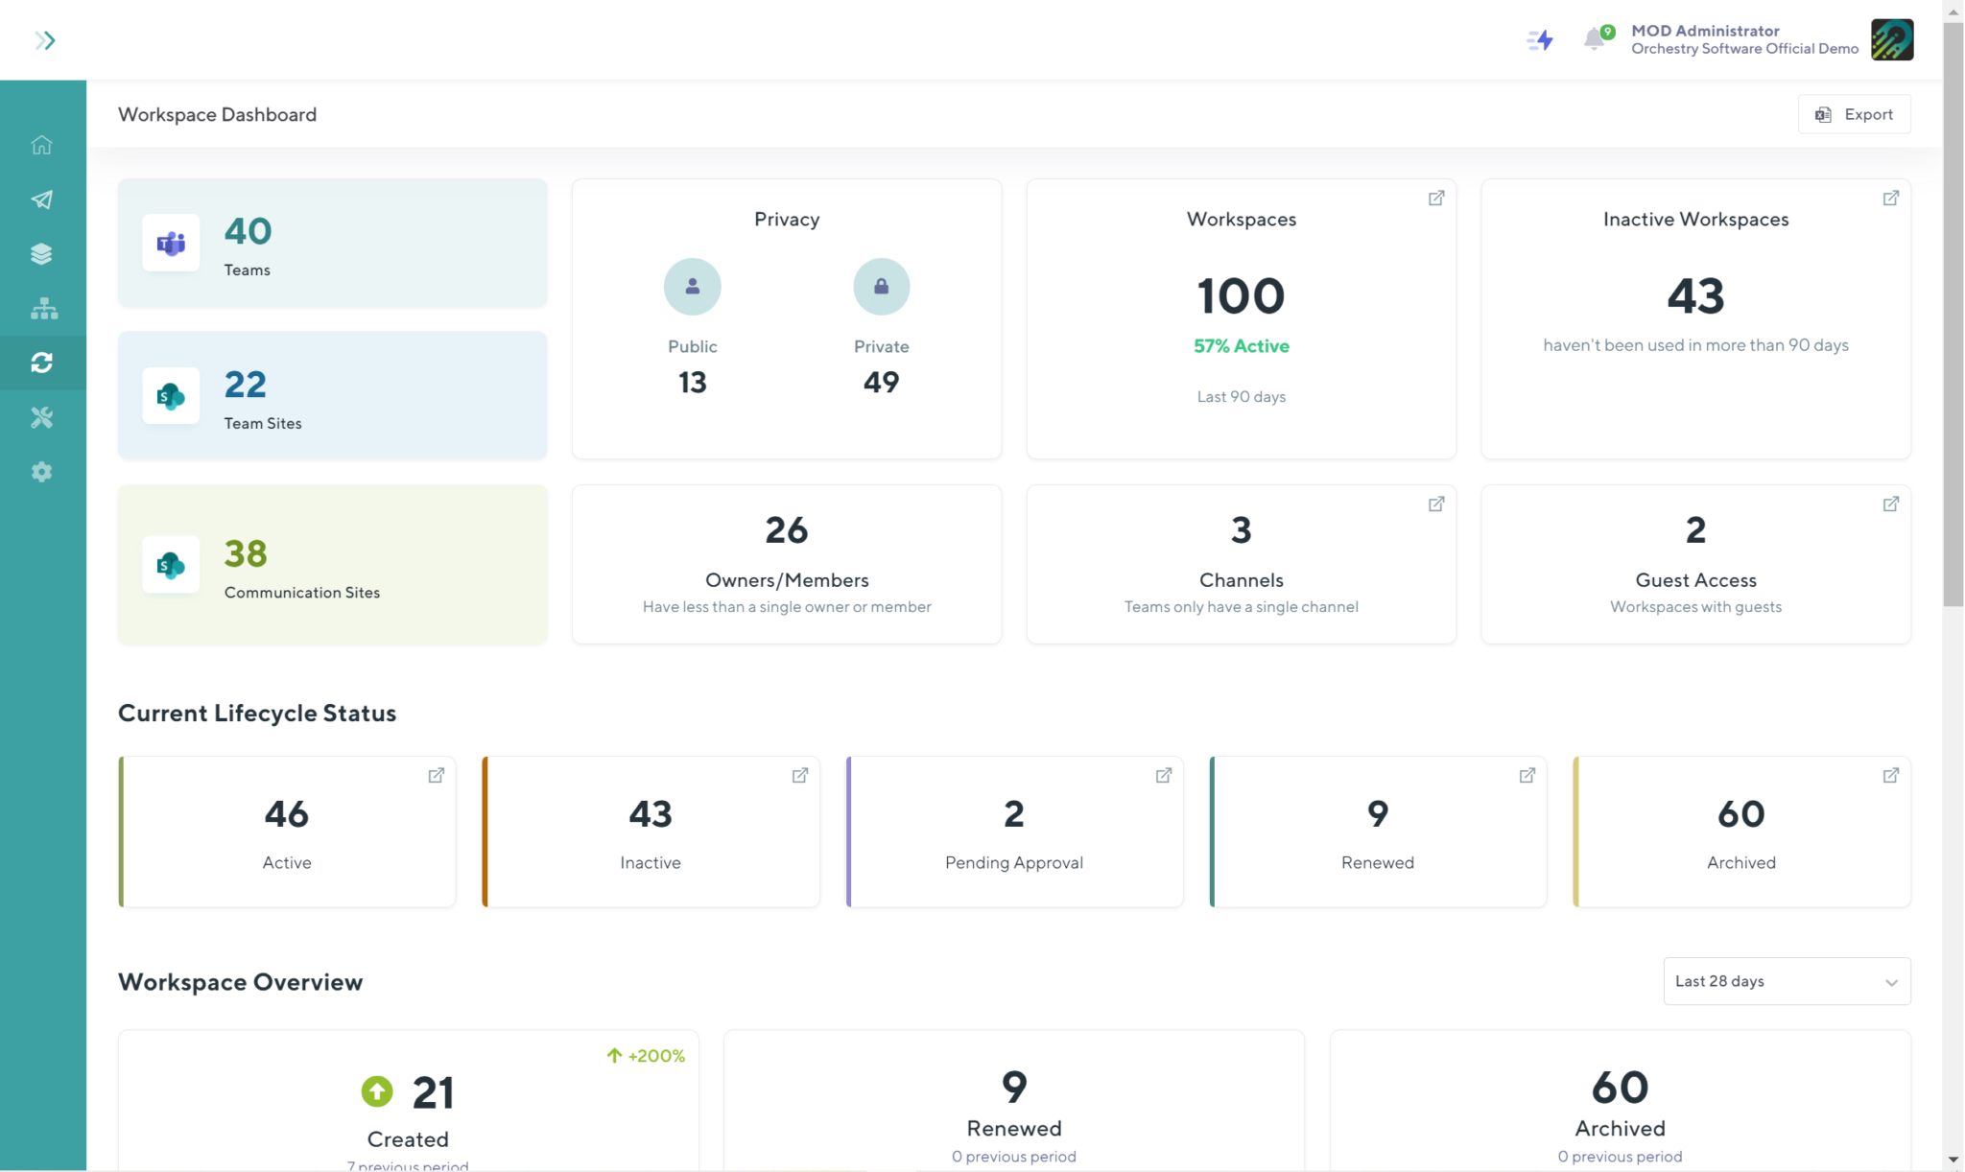Open the Last 28 days dropdown
1965x1172 pixels.
1785,980
